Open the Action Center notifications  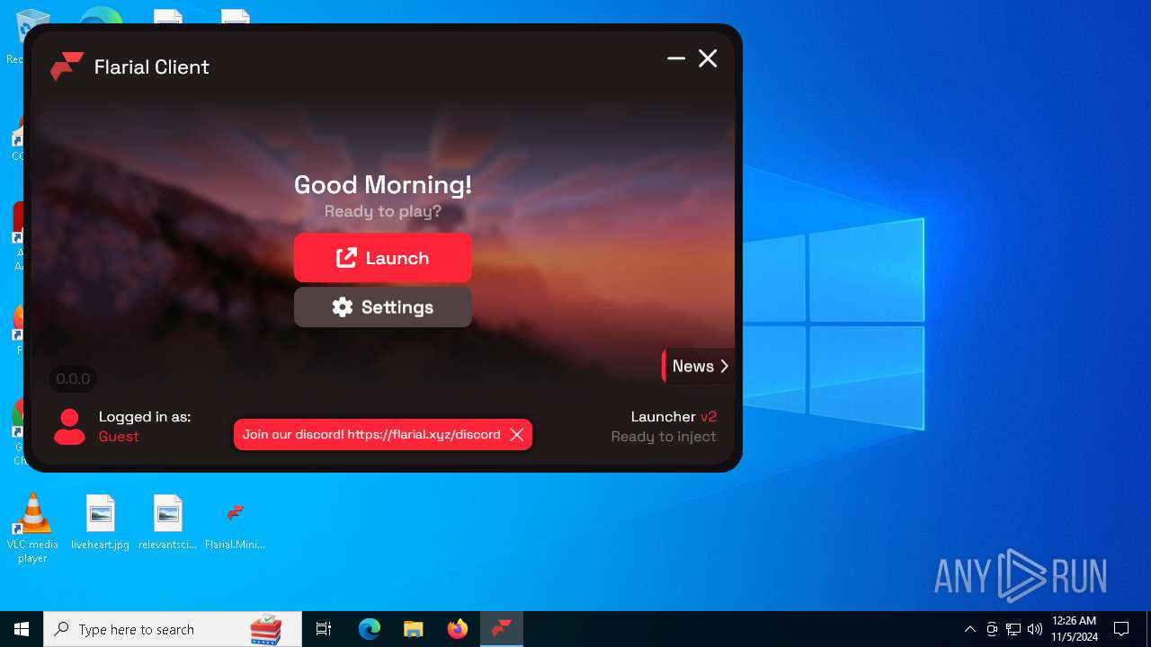pos(1121,629)
